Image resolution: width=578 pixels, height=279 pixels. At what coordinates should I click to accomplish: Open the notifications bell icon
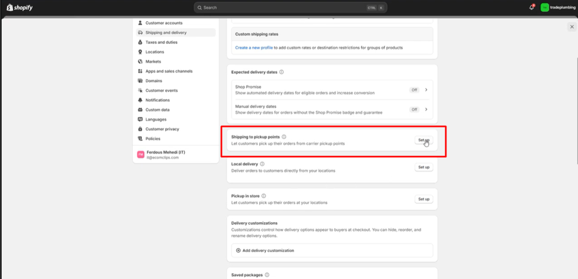tap(532, 7)
